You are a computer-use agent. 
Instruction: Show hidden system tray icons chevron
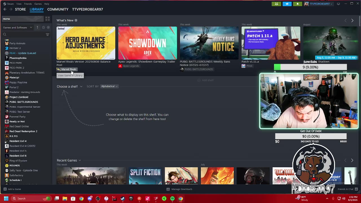pos(327,198)
